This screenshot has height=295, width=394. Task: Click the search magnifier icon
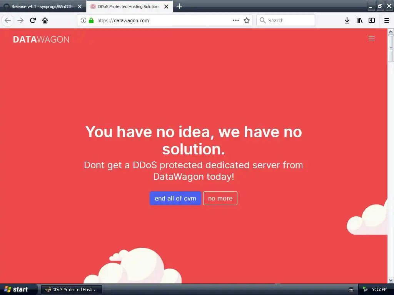coord(262,20)
